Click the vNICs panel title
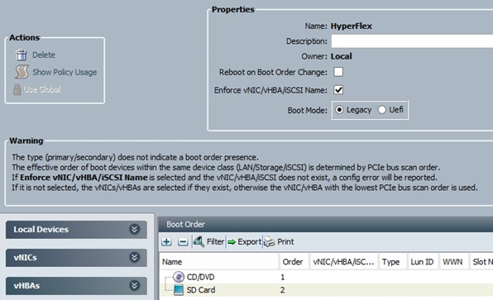 pos(25,258)
